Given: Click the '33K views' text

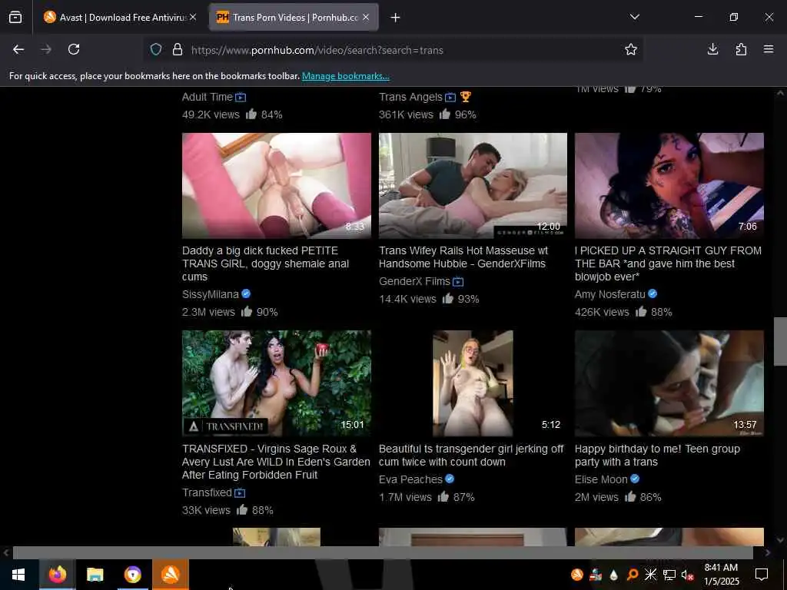Looking at the screenshot, I should click(206, 510).
